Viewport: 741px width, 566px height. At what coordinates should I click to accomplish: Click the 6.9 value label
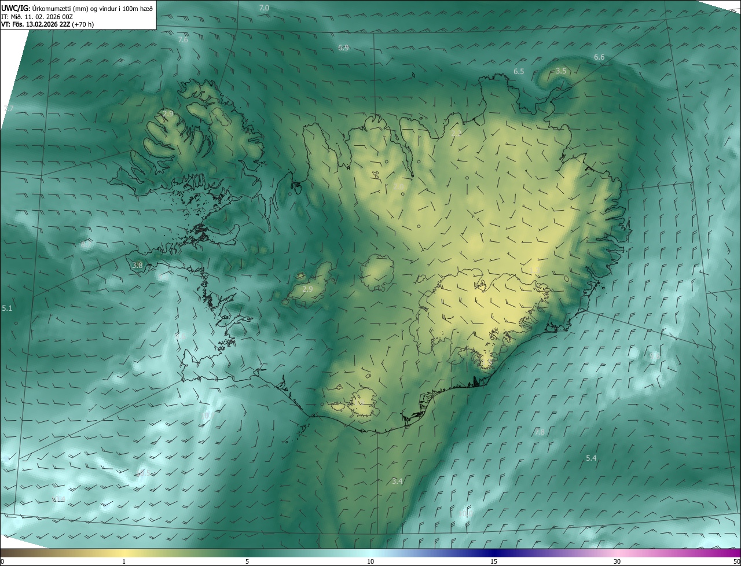(343, 47)
